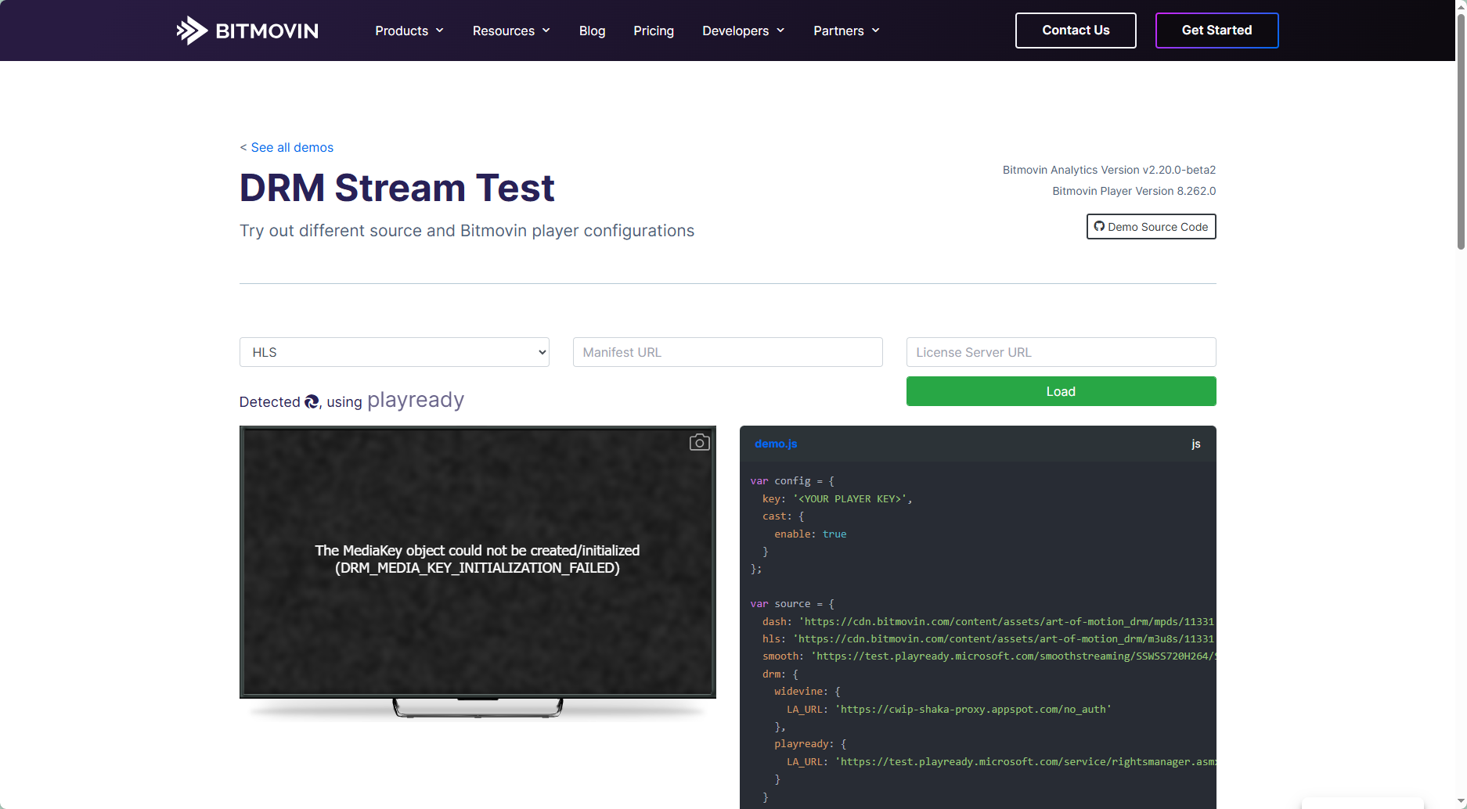Click the playready DRM label
The width and height of the screenshot is (1467, 809).
416,400
